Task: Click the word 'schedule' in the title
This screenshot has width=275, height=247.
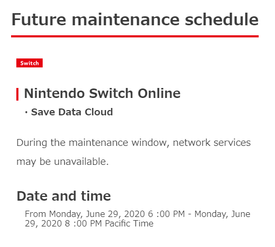Action: click(x=222, y=19)
